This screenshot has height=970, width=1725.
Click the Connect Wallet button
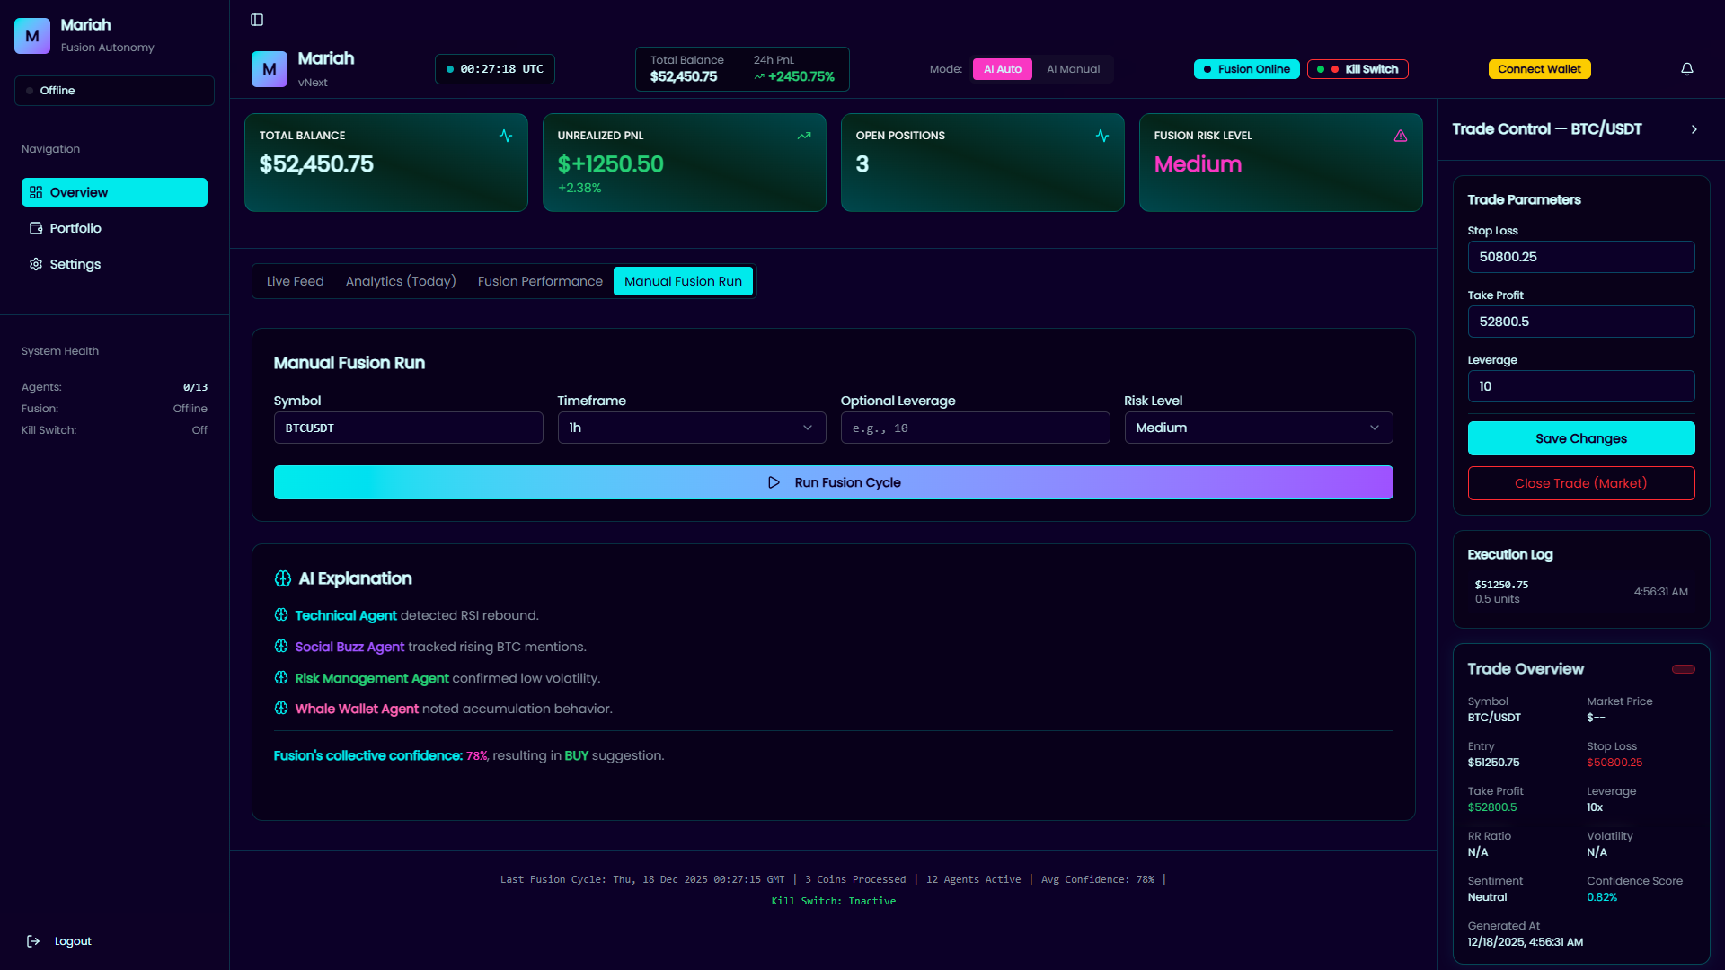tap(1539, 69)
